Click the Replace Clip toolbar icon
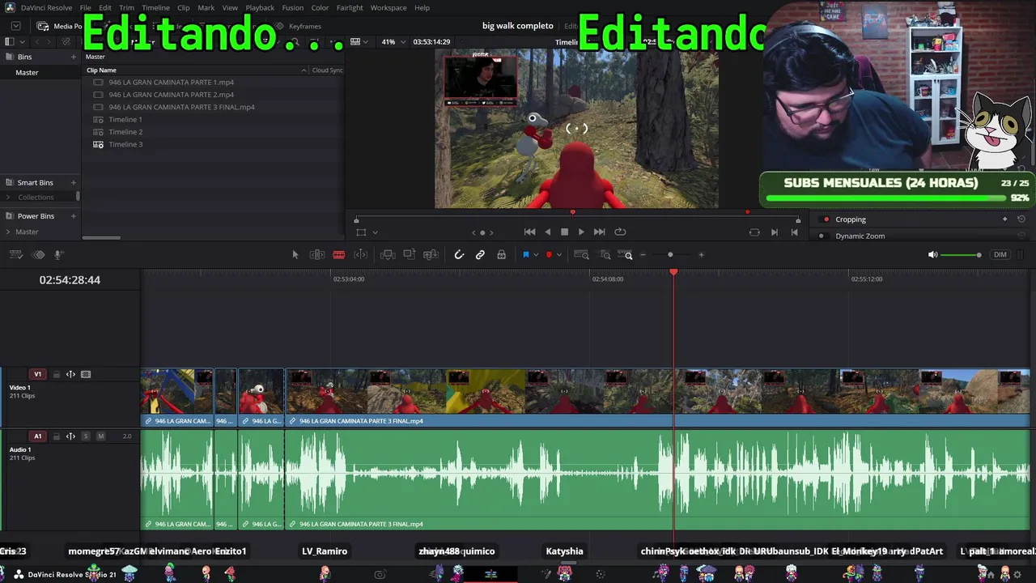The image size is (1036, 583). 431,255
